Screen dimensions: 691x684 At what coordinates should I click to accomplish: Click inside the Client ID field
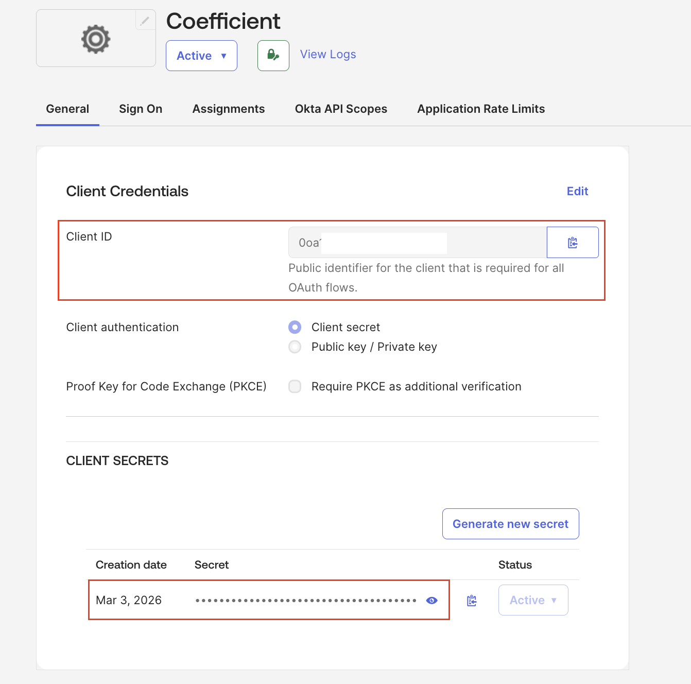point(417,243)
